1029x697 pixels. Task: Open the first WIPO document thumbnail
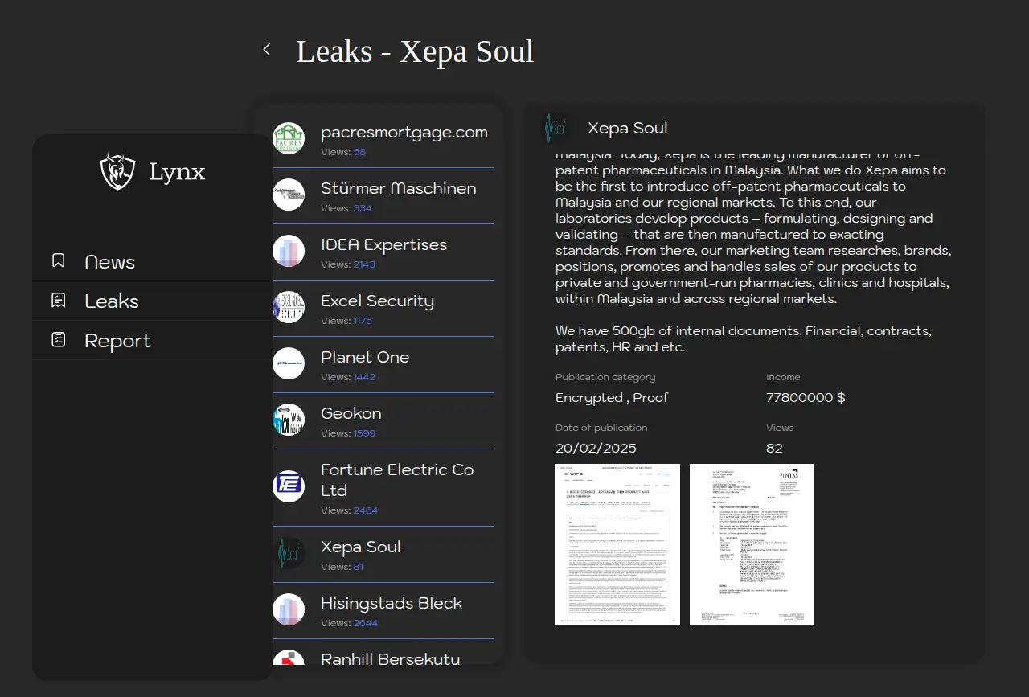point(617,544)
